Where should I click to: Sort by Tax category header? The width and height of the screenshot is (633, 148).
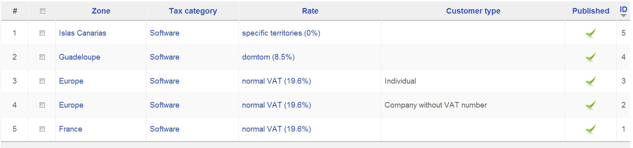(193, 11)
